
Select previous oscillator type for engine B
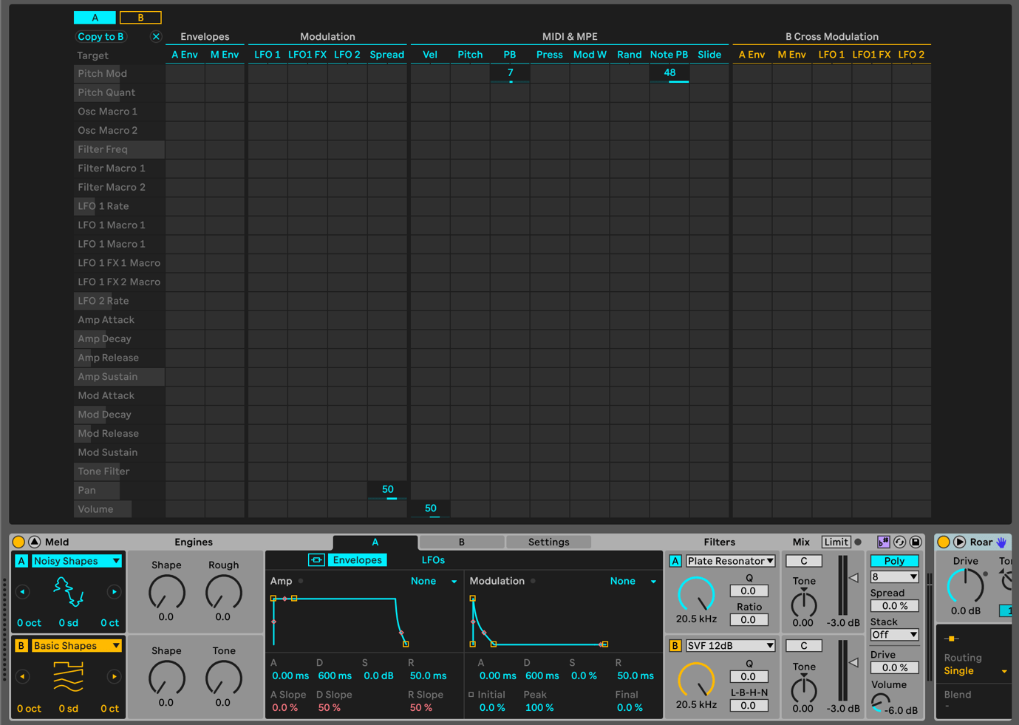[x=22, y=676]
